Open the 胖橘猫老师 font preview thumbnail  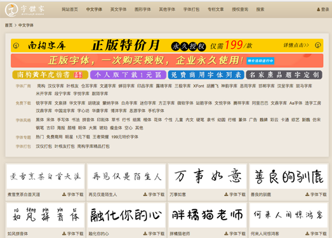pos(208,215)
